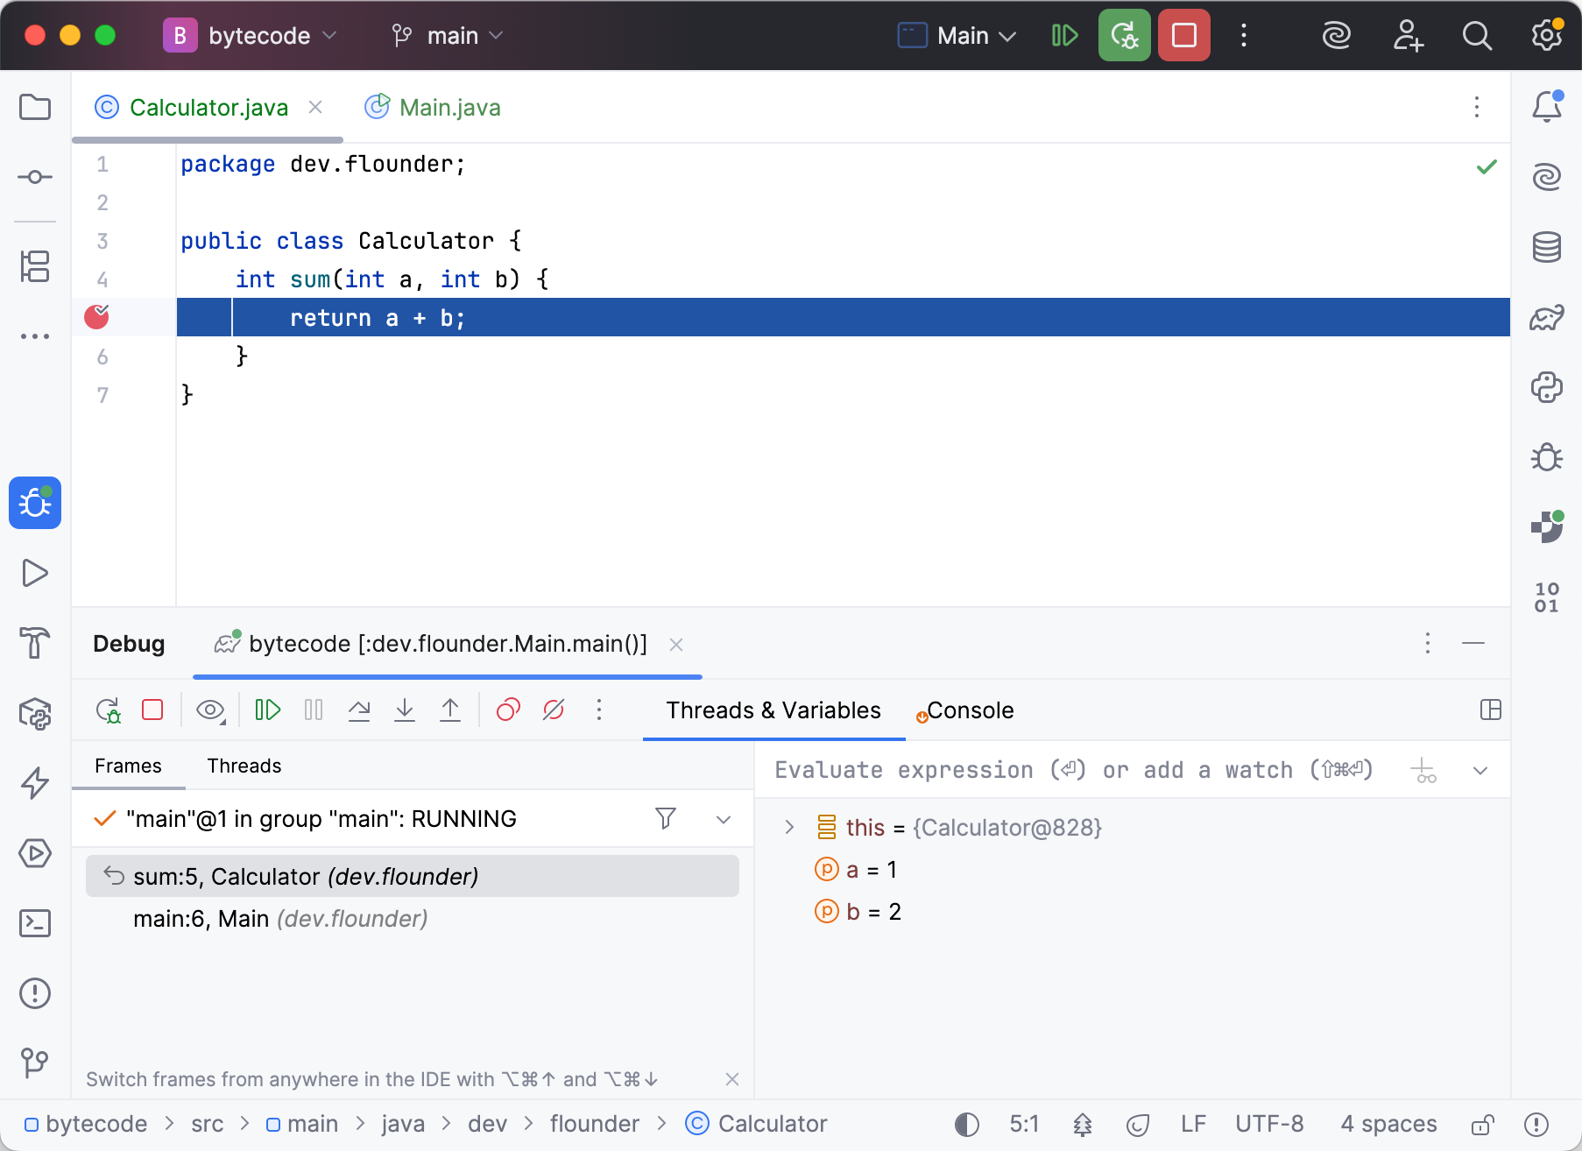Viewport: 1582px width, 1151px height.
Task: Open the Project tool window folder icon
Action: point(35,108)
